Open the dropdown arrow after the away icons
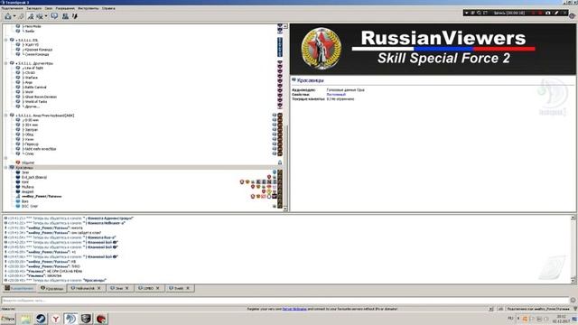Image resolution: width=578 pixels, height=325 pixels. coord(46,16)
